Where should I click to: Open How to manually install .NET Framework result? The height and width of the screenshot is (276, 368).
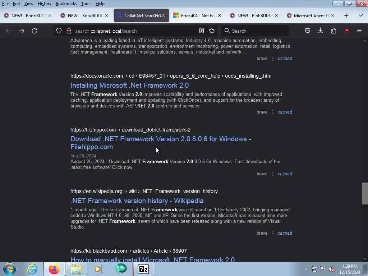pyautogui.click(x=152, y=259)
